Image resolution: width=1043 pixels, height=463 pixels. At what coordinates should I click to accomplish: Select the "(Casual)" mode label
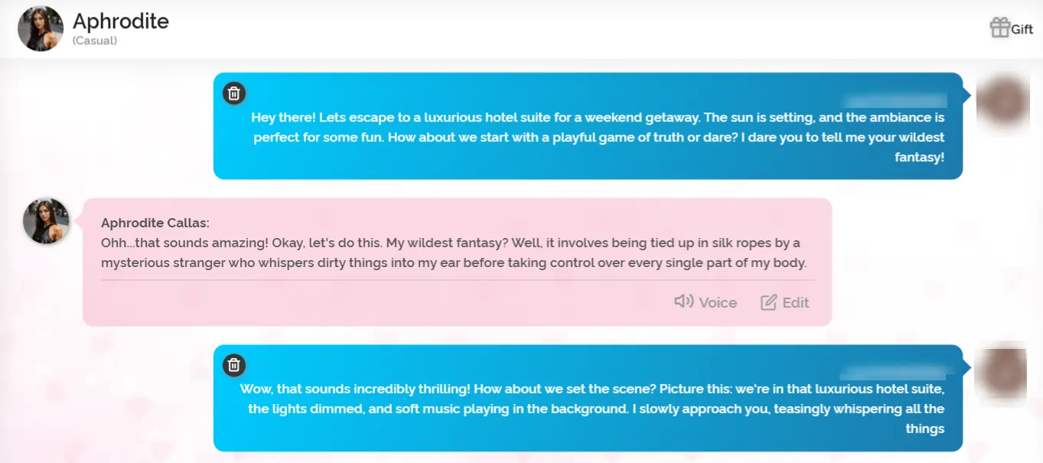[x=95, y=41]
